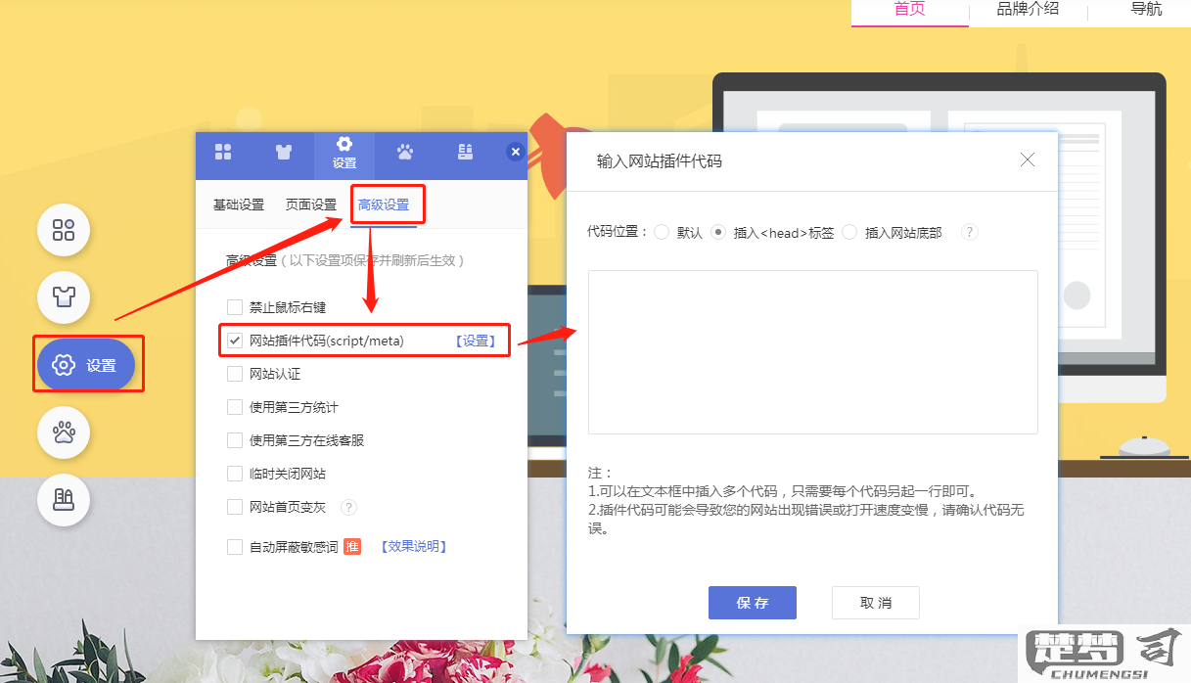
Task: Open 导航 in the site navigation
Action: tap(1146, 10)
